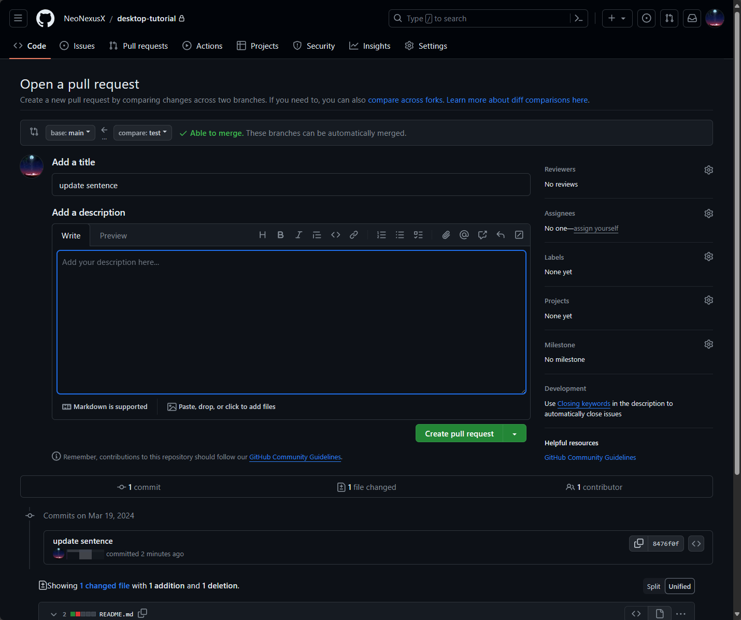The height and width of the screenshot is (620, 741).
Task: Select the Write tab
Action: tap(71, 235)
